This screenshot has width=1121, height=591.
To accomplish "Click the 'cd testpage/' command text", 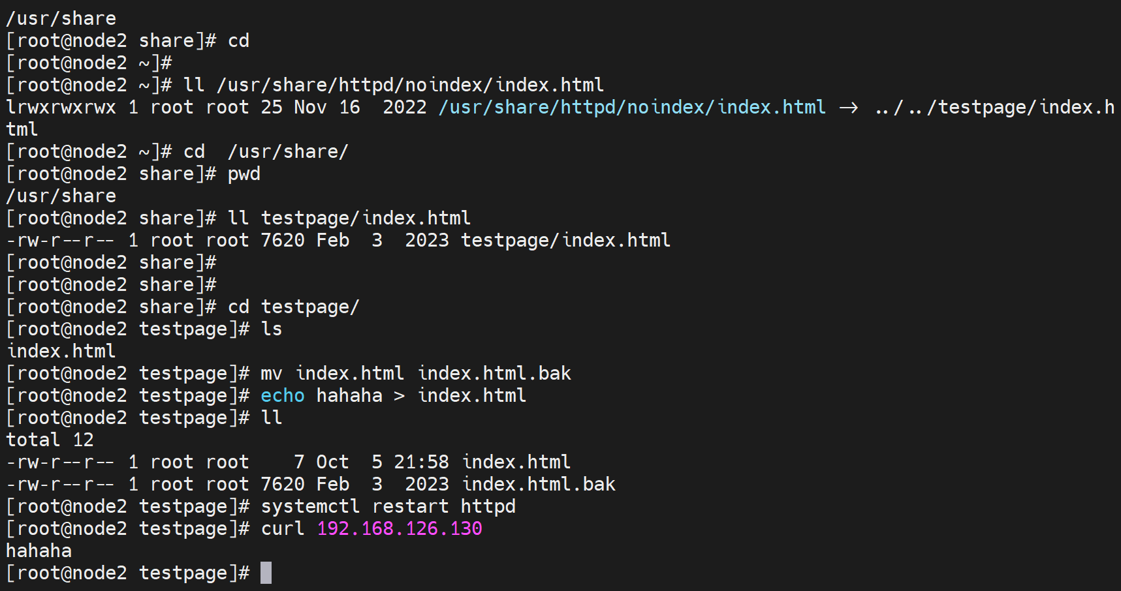I will (293, 307).
